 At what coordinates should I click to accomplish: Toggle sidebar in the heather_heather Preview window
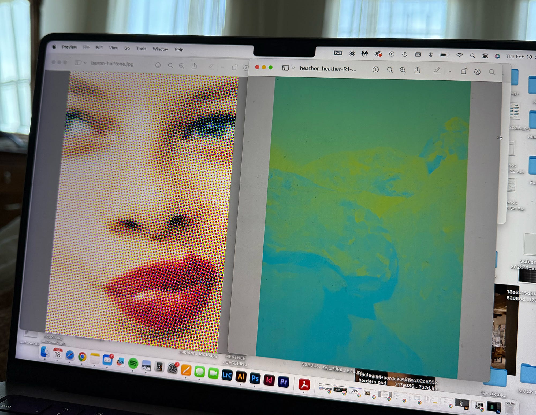coord(285,68)
